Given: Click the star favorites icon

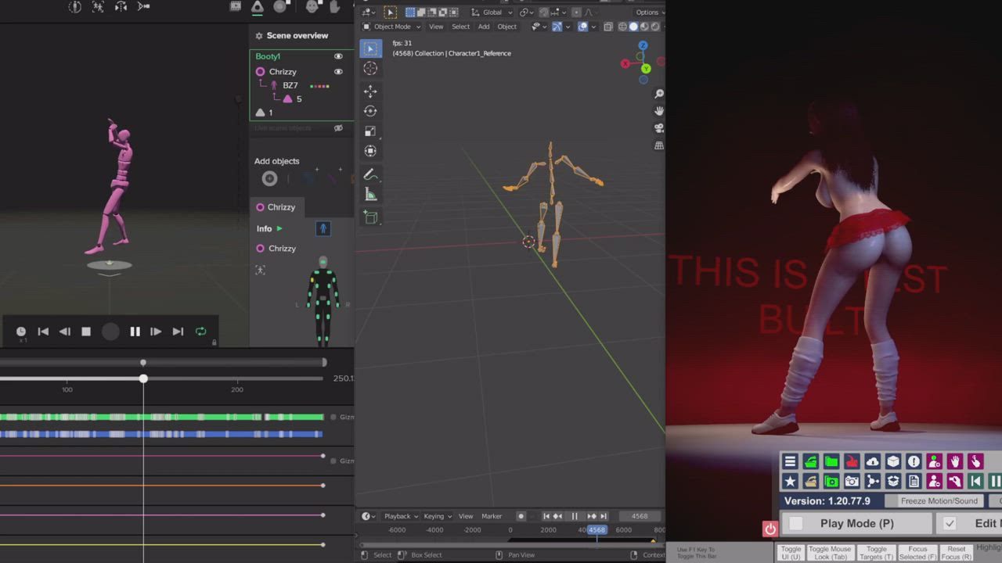Looking at the screenshot, I should [x=790, y=481].
